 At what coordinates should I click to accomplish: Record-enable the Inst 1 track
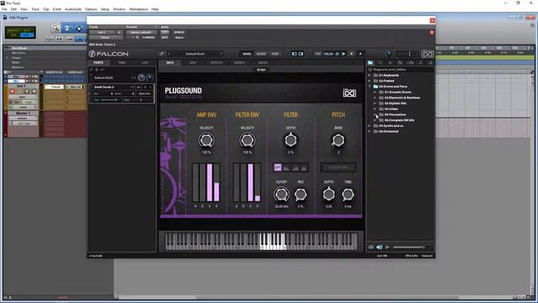[13, 92]
